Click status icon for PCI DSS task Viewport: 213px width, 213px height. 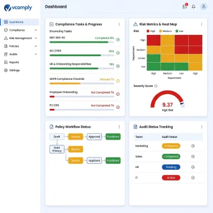118,107
